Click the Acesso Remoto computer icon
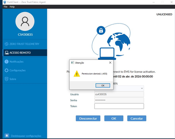 coord(7,53)
